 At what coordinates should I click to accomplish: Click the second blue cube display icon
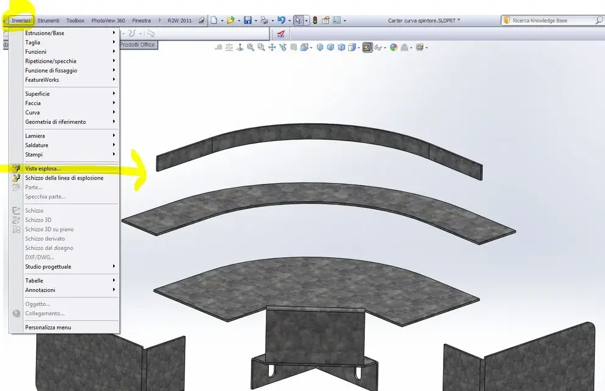[331, 48]
